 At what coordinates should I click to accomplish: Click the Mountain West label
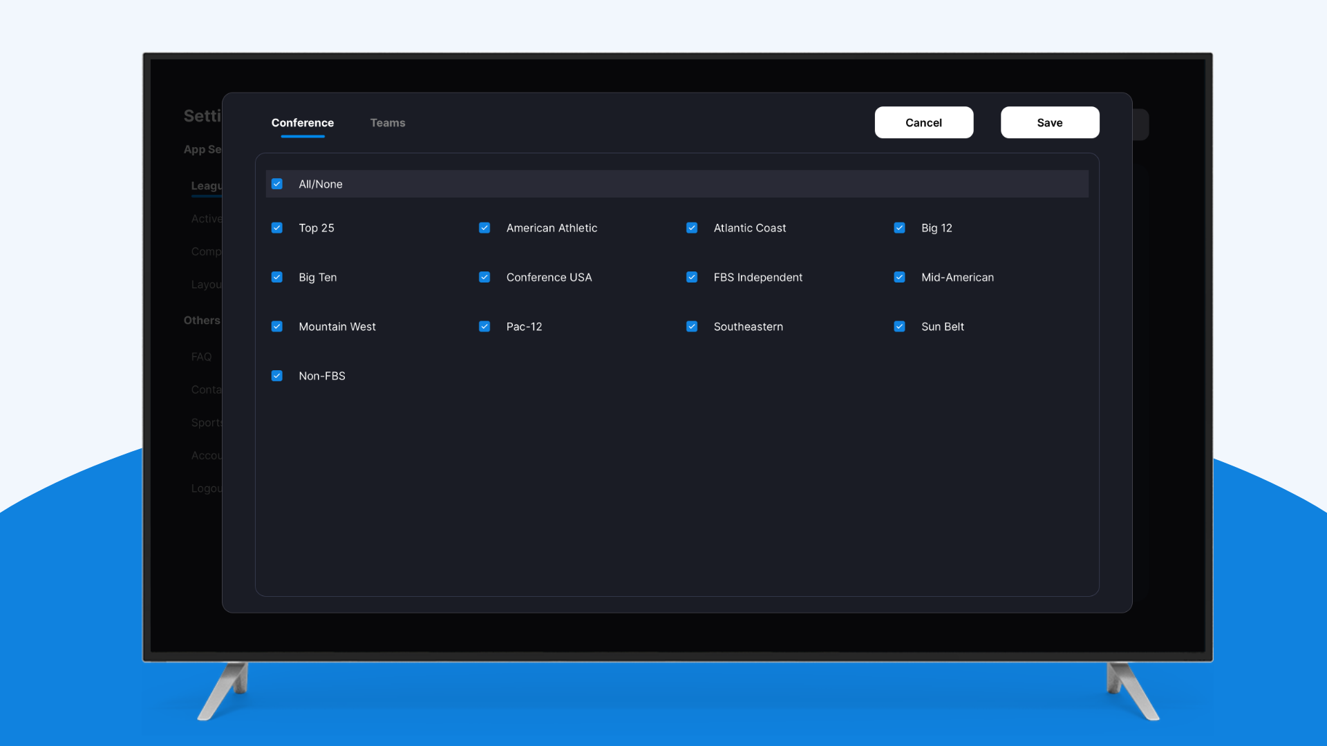point(337,327)
